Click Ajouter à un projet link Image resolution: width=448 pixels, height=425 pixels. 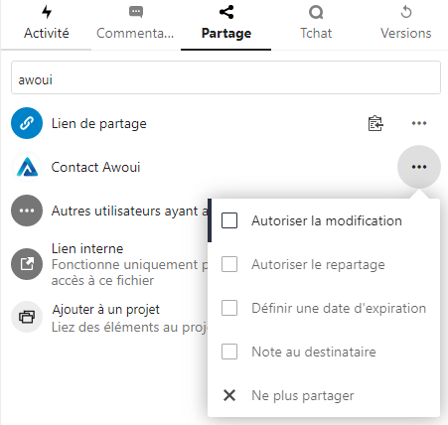[105, 310]
